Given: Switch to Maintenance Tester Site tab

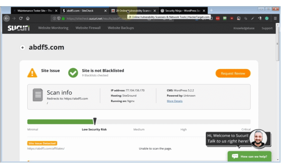Looking at the screenshot, I should pyautogui.click(x=35, y=11).
